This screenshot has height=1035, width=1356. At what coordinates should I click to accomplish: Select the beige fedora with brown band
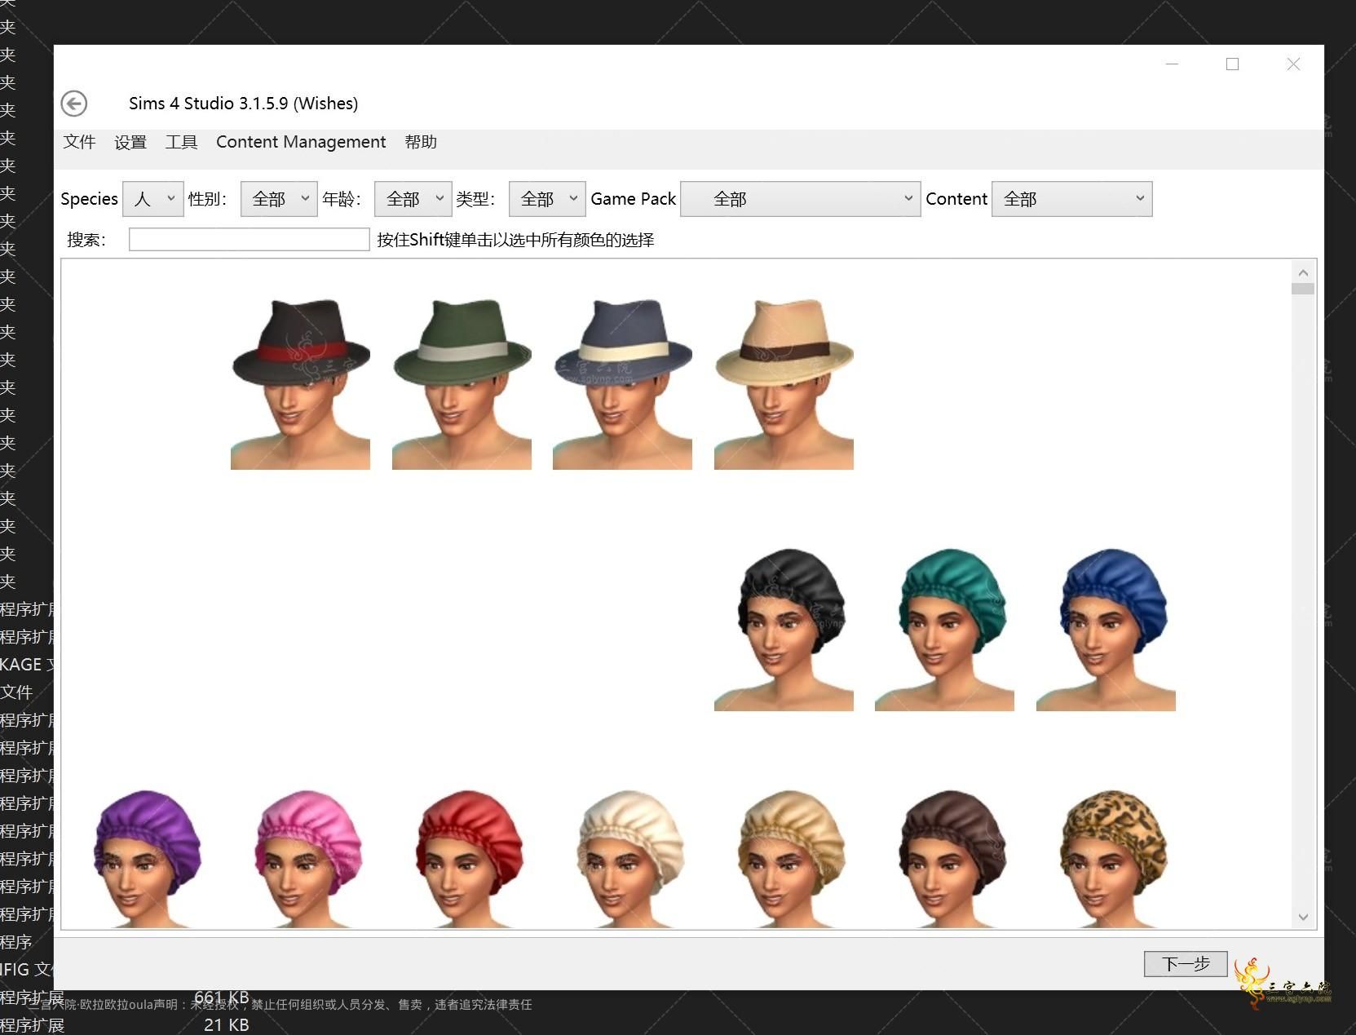coord(784,383)
